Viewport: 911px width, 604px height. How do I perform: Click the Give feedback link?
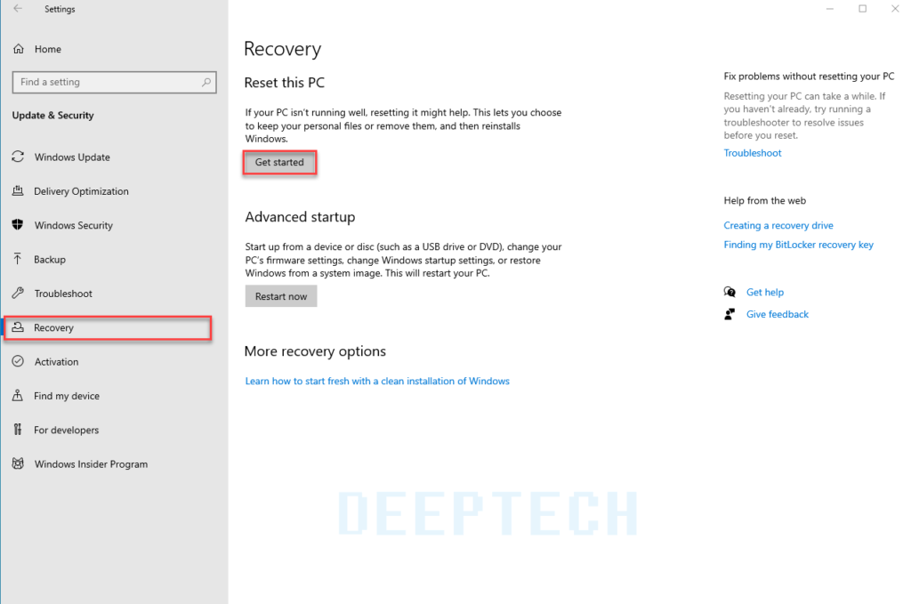click(778, 314)
